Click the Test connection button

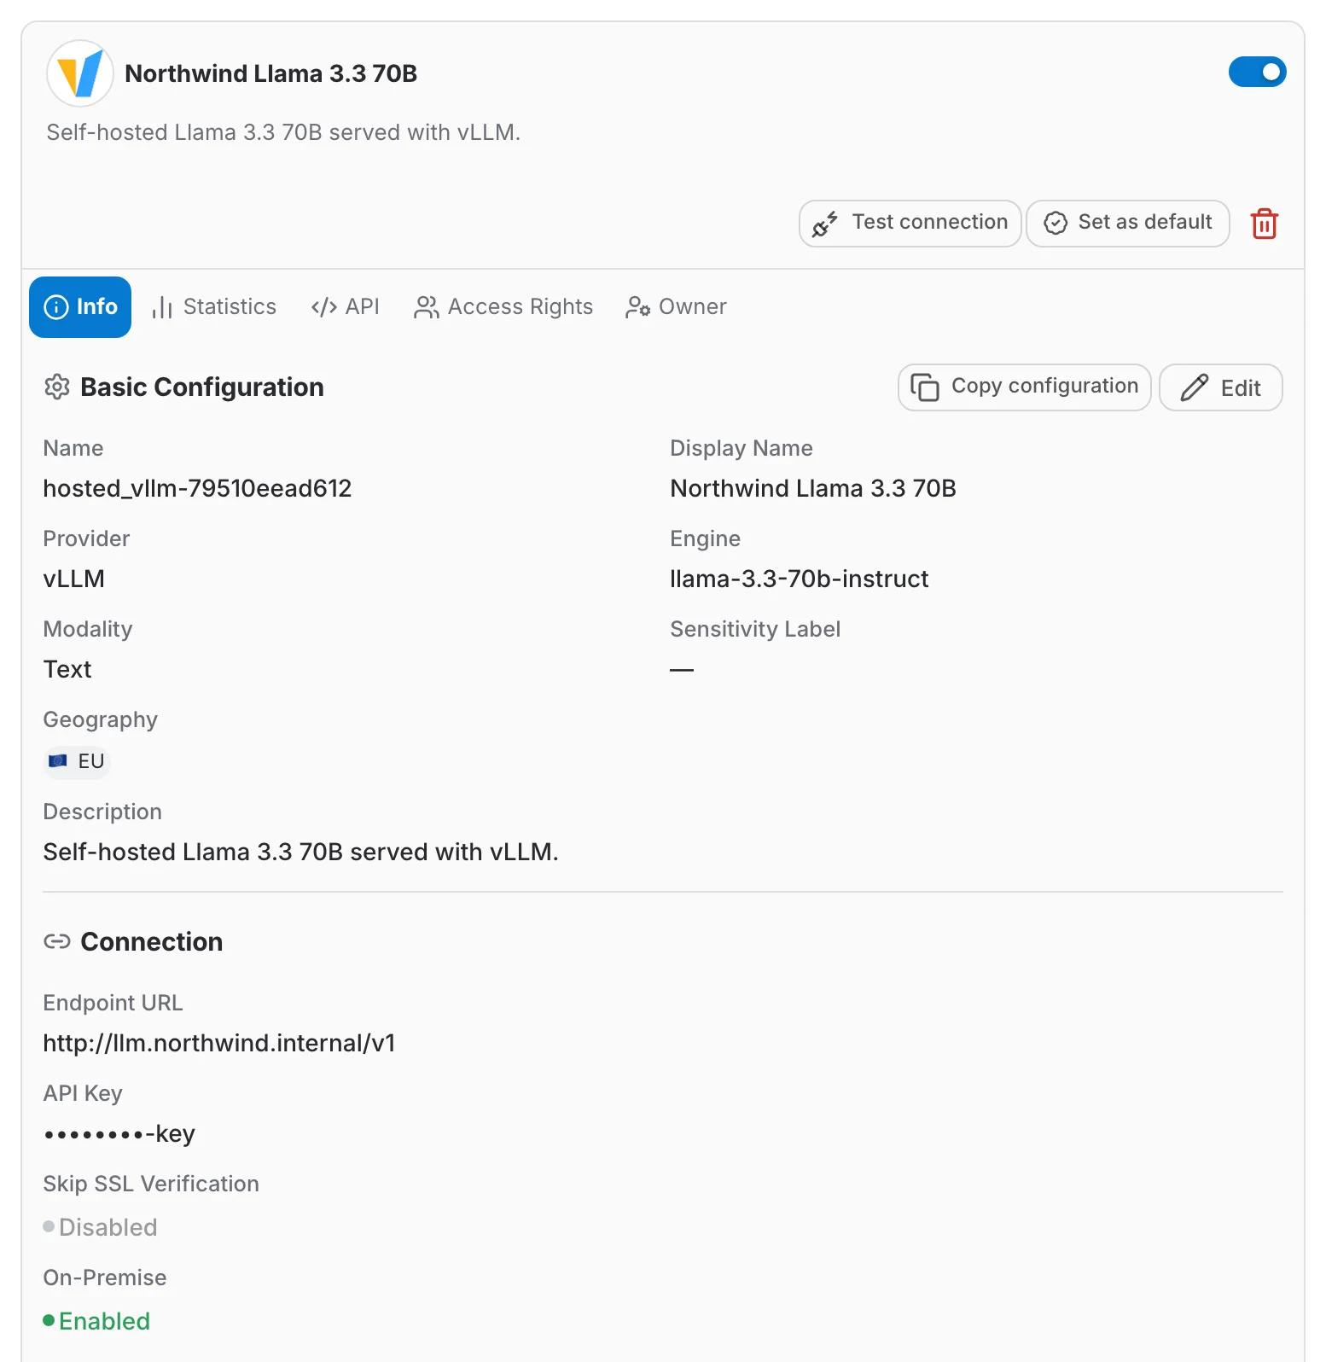[910, 224]
